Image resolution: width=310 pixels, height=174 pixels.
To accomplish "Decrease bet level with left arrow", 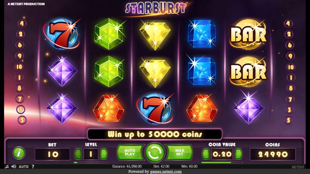I will pyautogui.click(x=78, y=154).
